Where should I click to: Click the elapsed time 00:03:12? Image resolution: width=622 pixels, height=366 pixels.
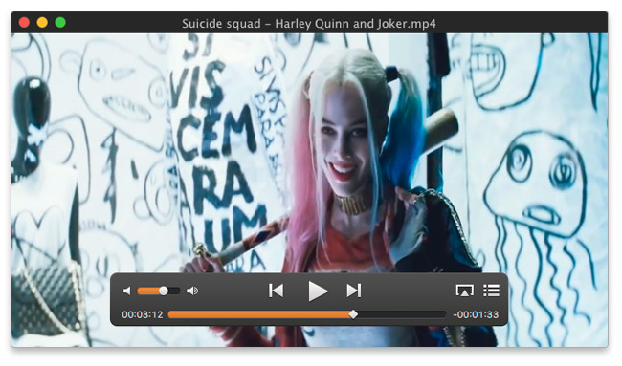pos(143,315)
